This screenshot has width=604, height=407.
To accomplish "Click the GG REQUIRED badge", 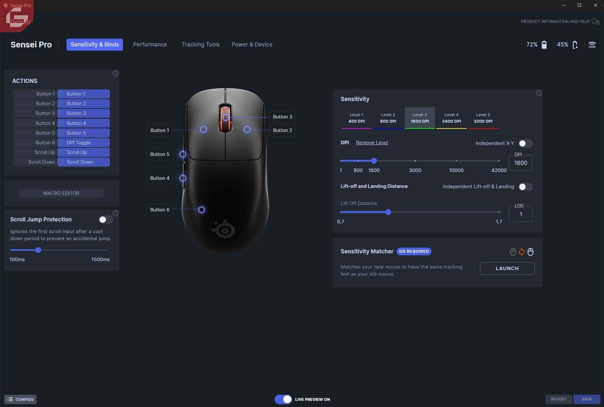I will tap(414, 251).
